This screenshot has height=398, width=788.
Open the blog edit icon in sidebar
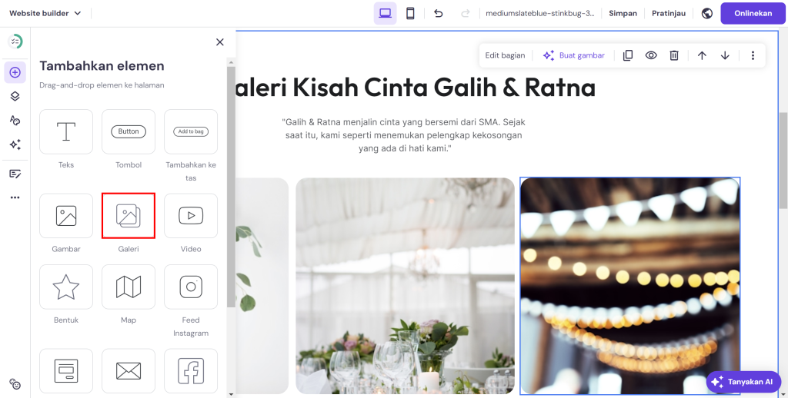pyautogui.click(x=15, y=174)
